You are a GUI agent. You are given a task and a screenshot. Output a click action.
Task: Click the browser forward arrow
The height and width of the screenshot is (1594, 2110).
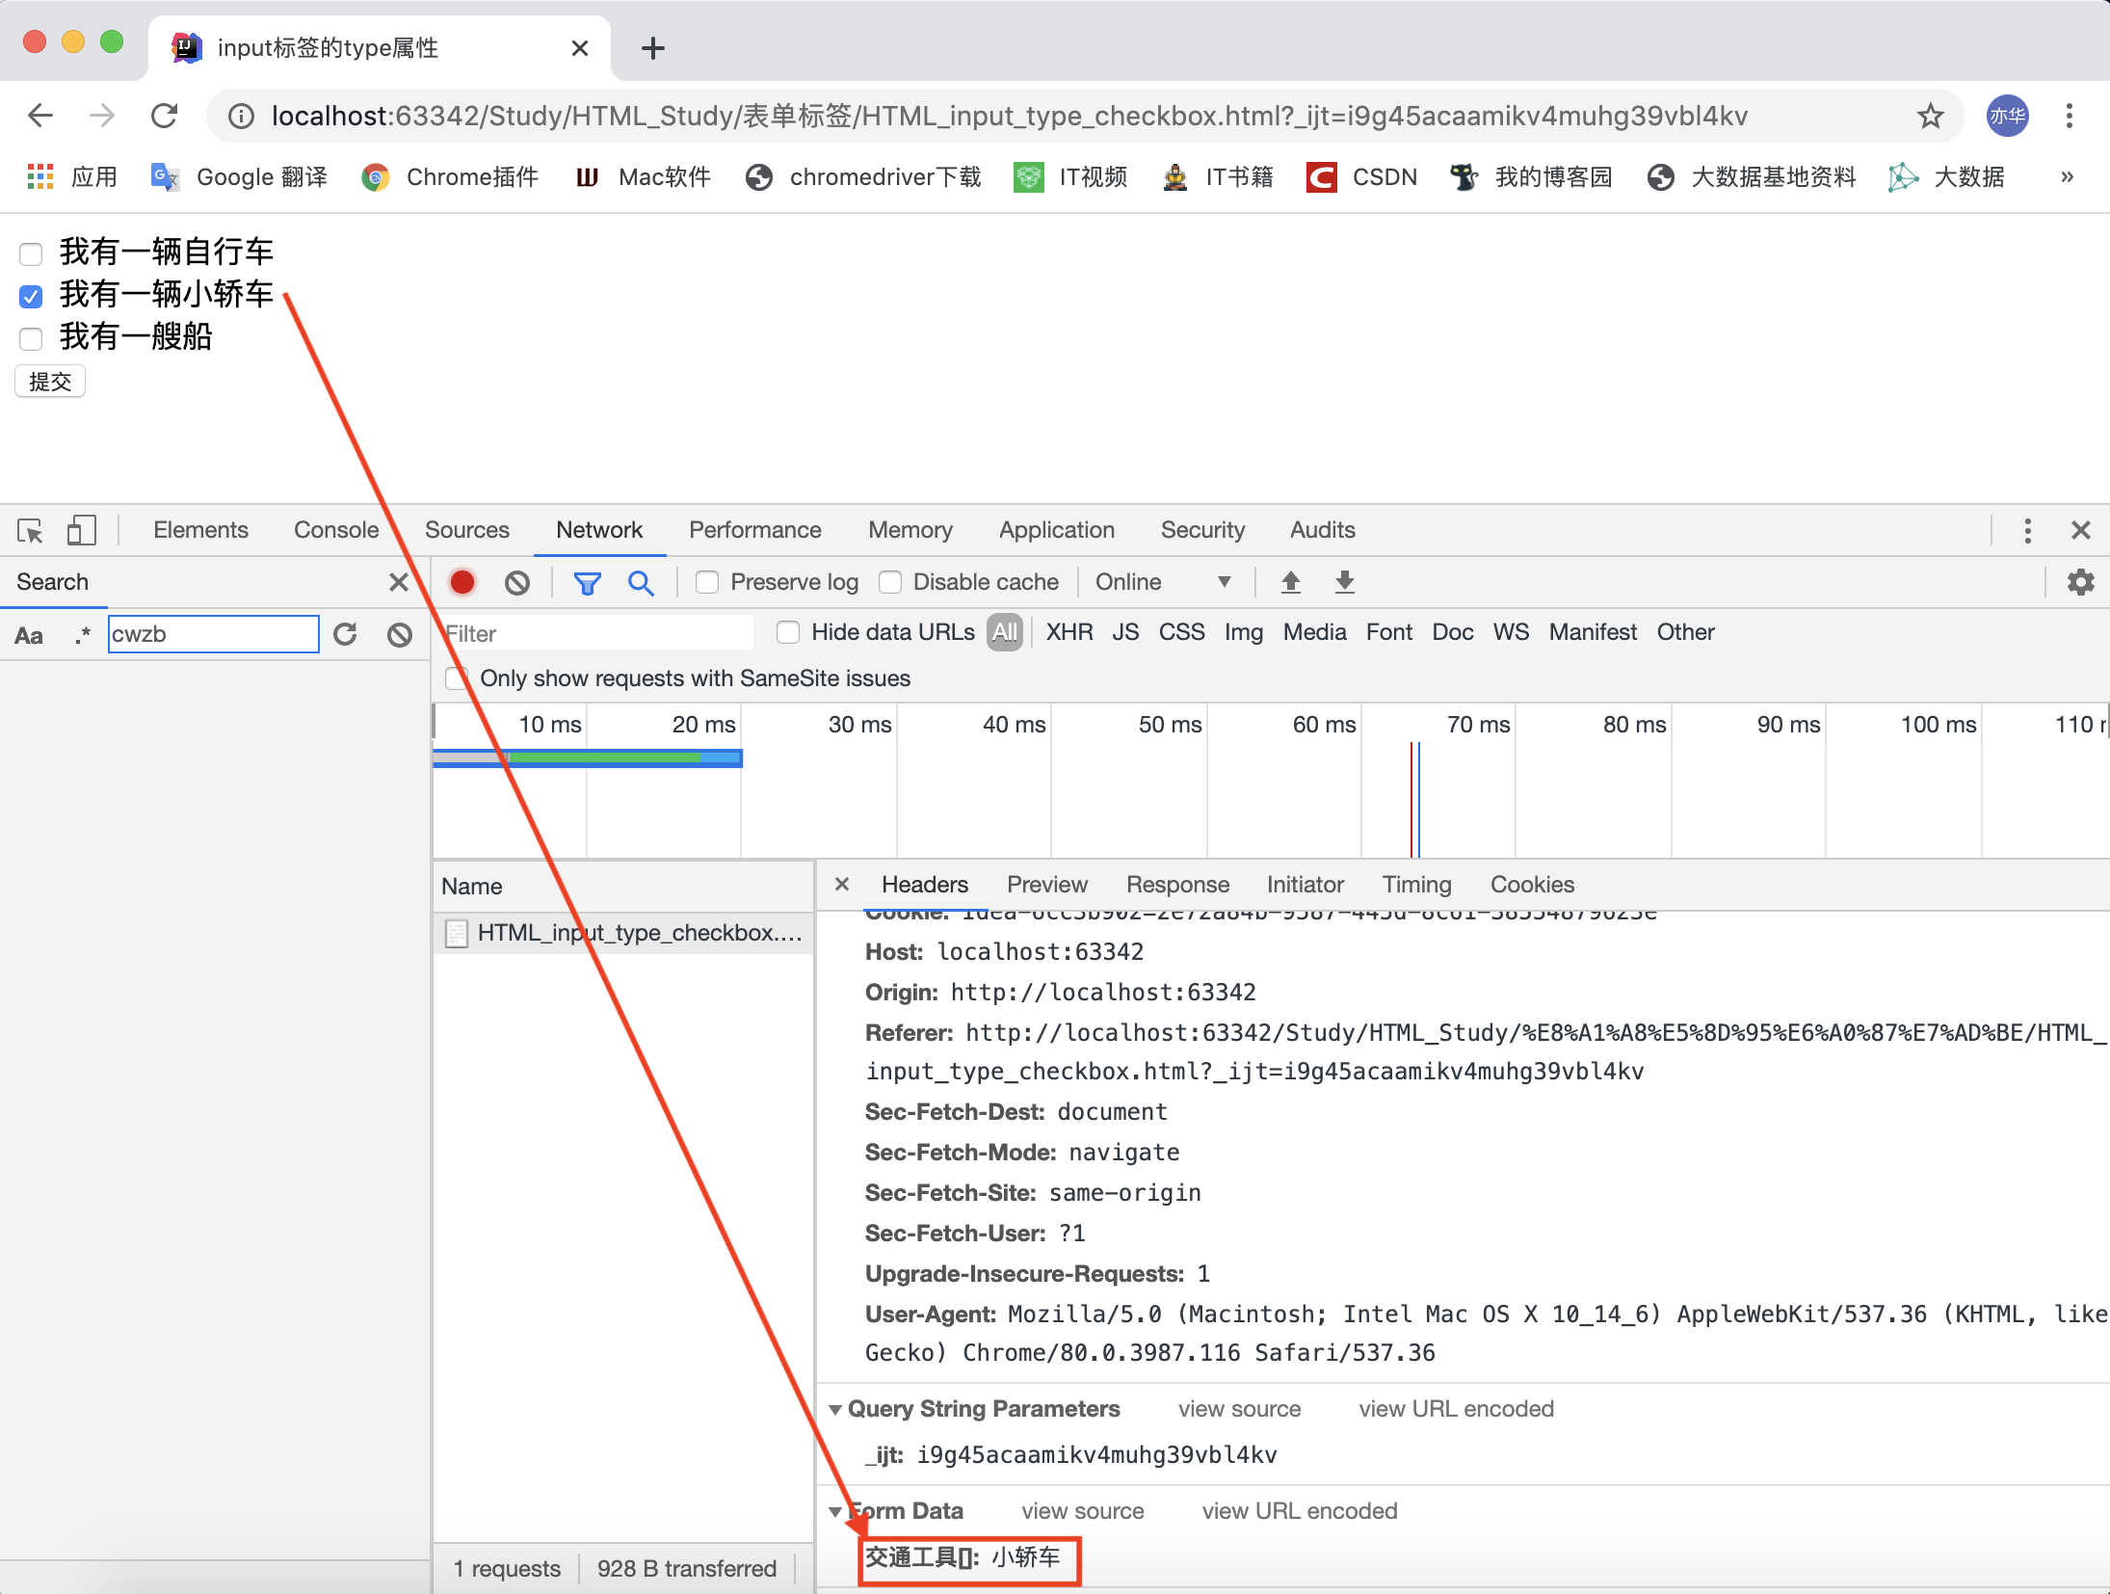102,117
